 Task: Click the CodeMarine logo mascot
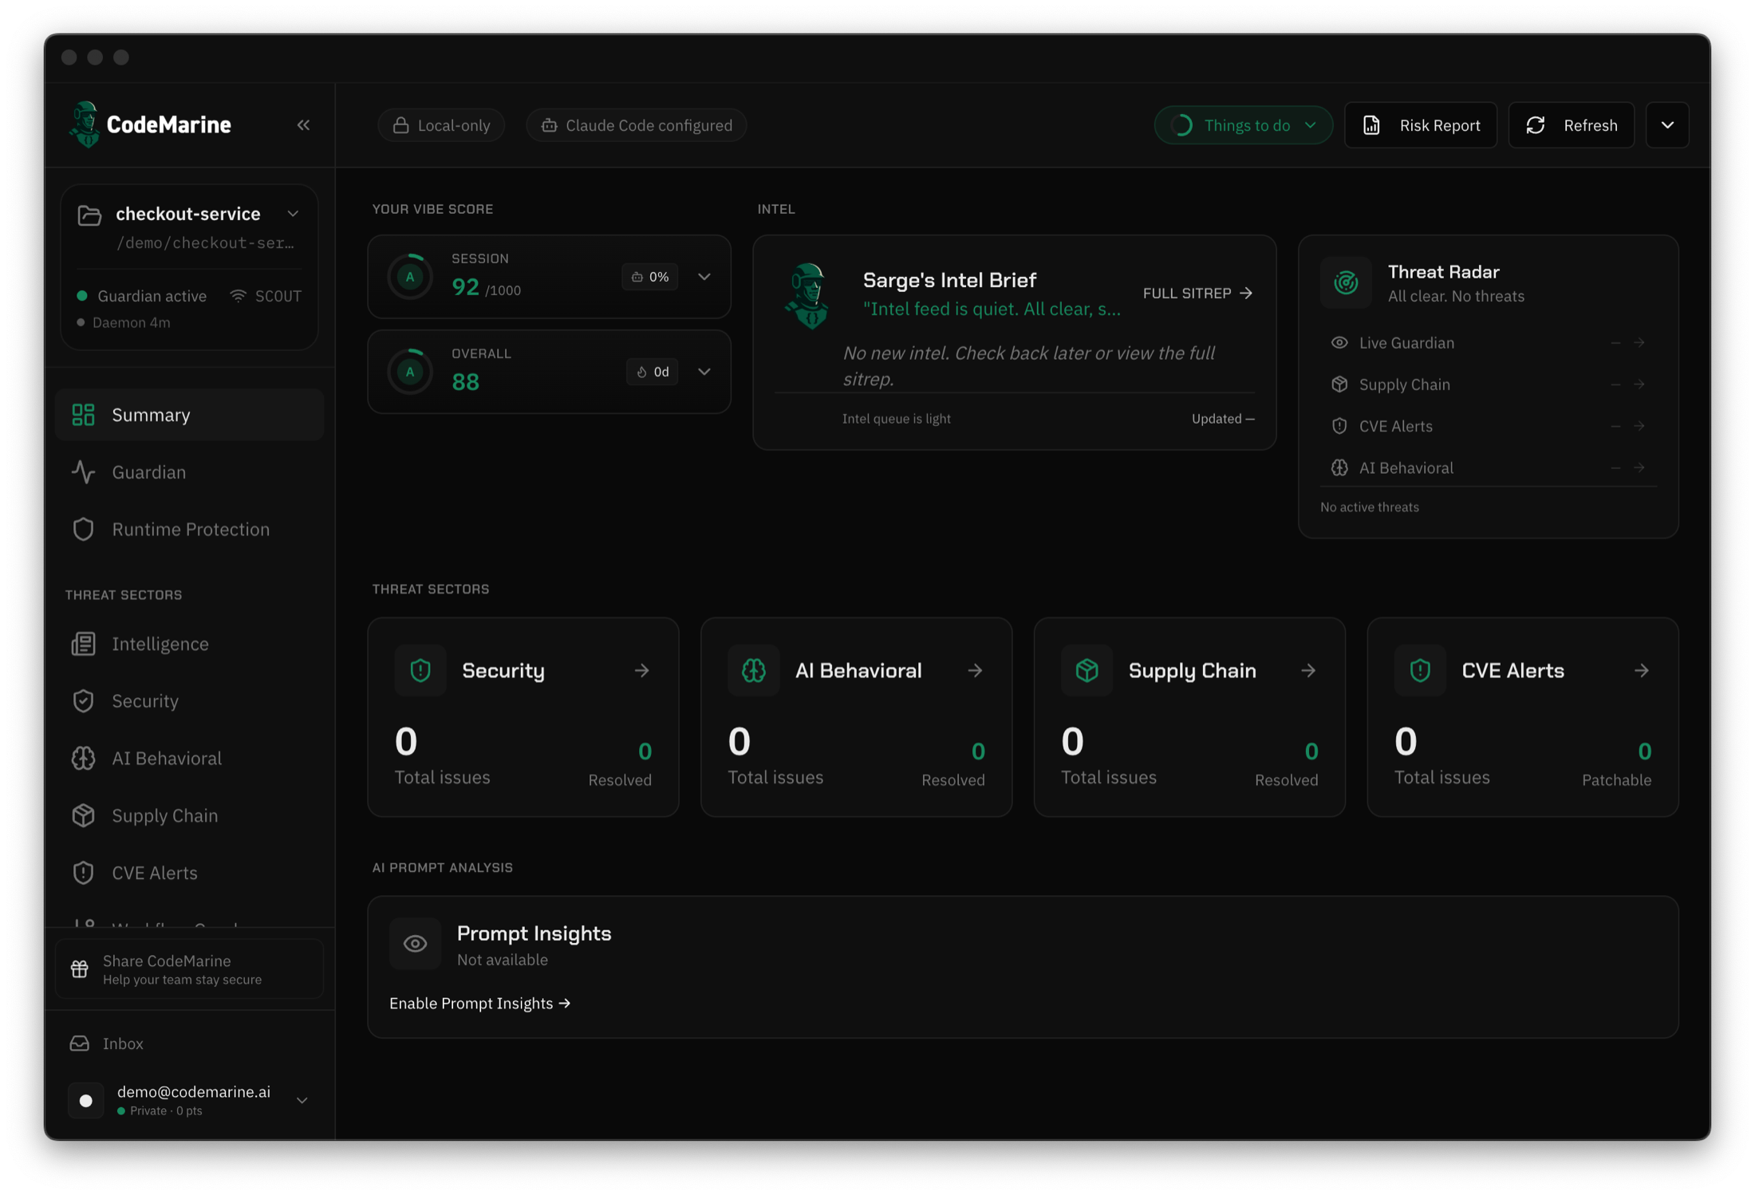coord(85,124)
